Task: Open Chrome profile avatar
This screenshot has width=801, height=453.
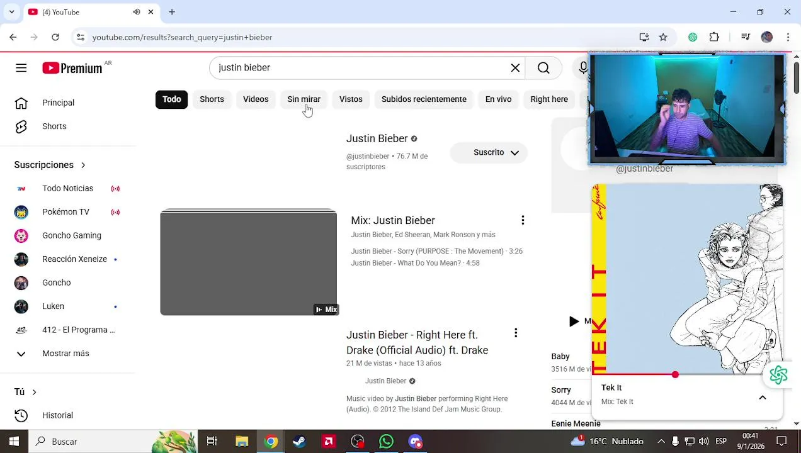Action: (x=766, y=37)
